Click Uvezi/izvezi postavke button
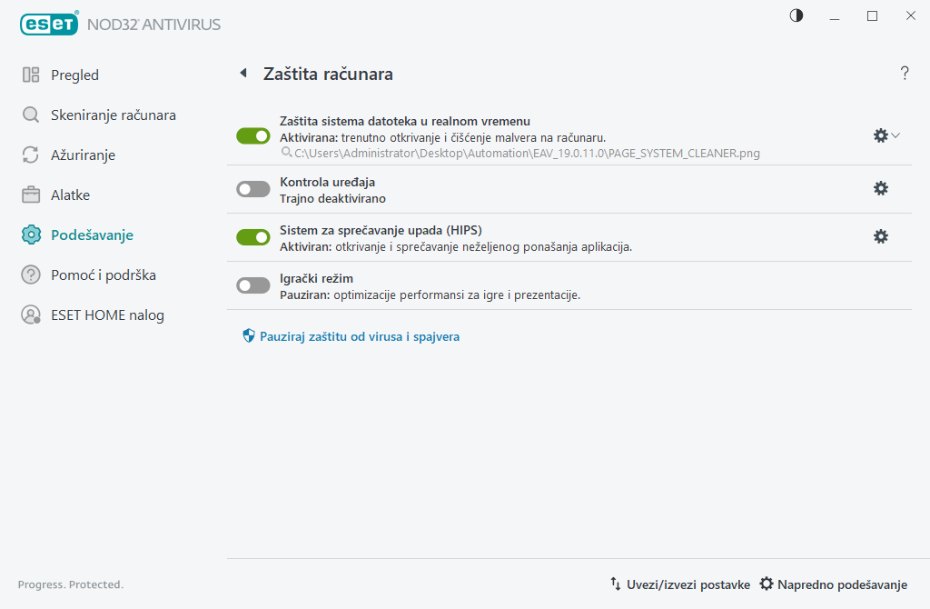 click(679, 584)
